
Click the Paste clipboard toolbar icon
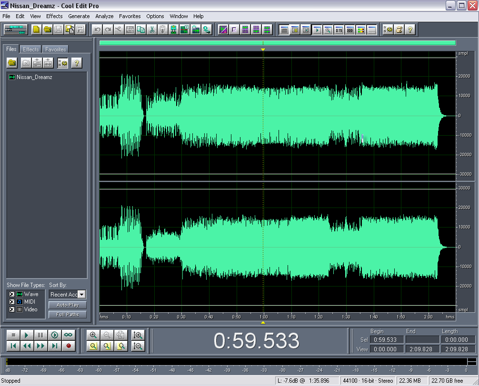click(x=162, y=30)
